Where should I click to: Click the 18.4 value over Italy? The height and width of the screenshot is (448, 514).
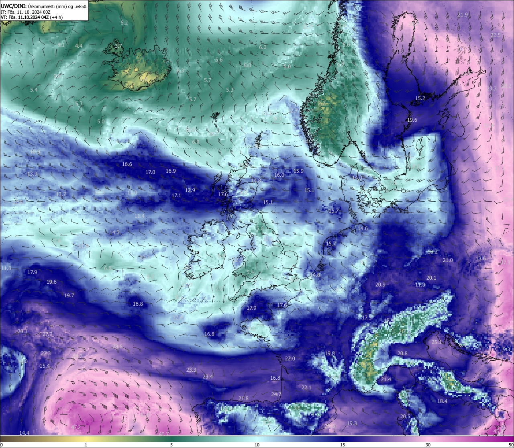tap(442, 401)
